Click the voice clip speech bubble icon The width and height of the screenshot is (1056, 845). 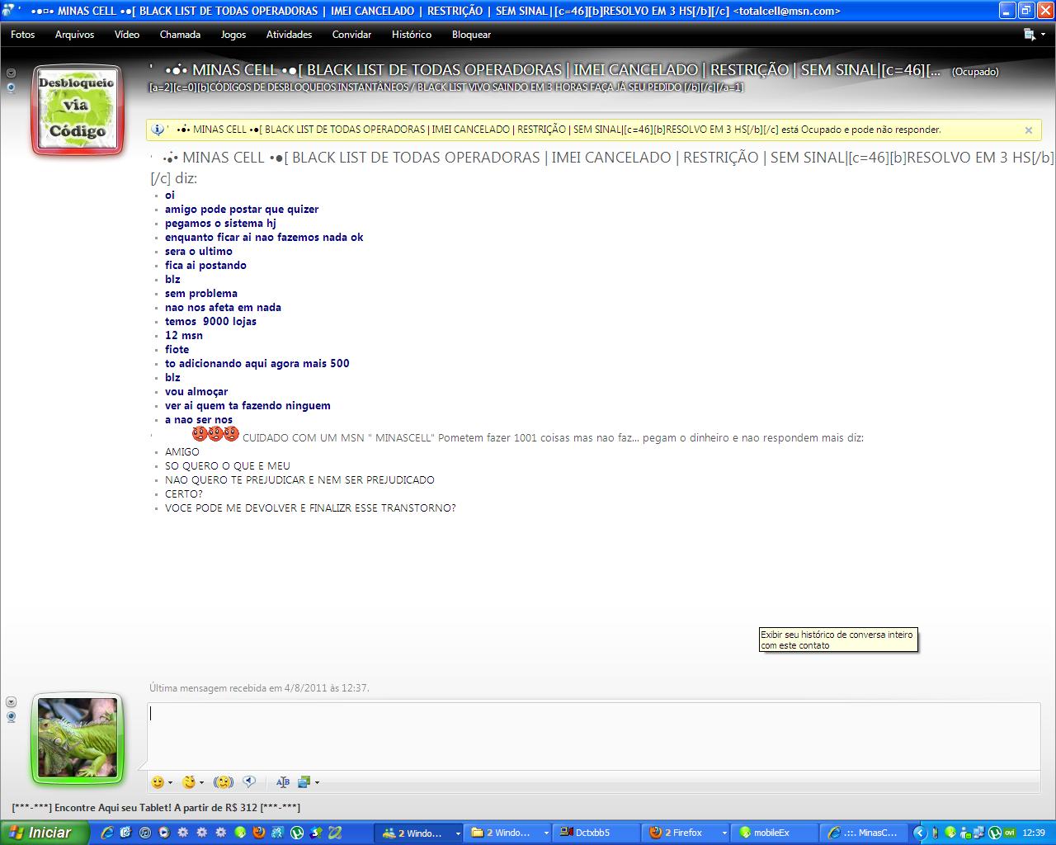[x=250, y=782]
